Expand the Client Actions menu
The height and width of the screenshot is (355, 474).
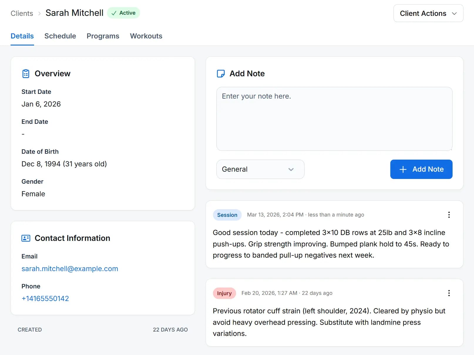click(x=428, y=13)
